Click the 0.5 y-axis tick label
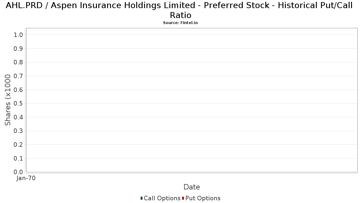 tap(18, 103)
